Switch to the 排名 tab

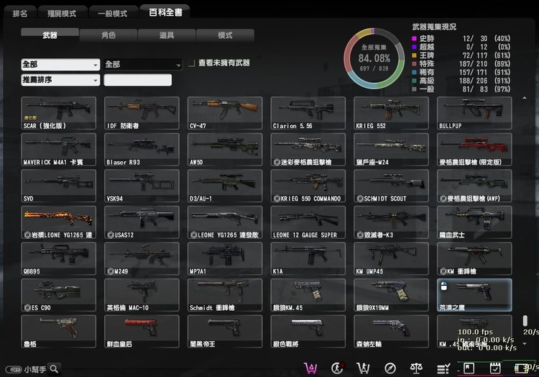pos(20,13)
